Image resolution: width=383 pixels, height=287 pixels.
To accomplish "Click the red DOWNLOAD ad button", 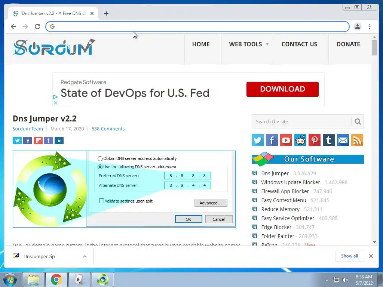I will pyautogui.click(x=282, y=89).
